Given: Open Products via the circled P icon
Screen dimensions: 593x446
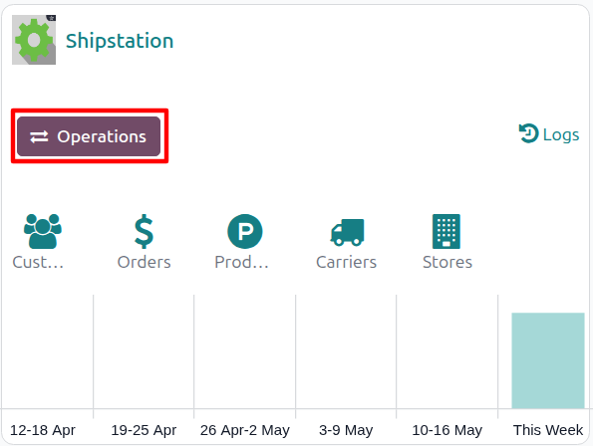Looking at the screenshot, I should 245,231.
